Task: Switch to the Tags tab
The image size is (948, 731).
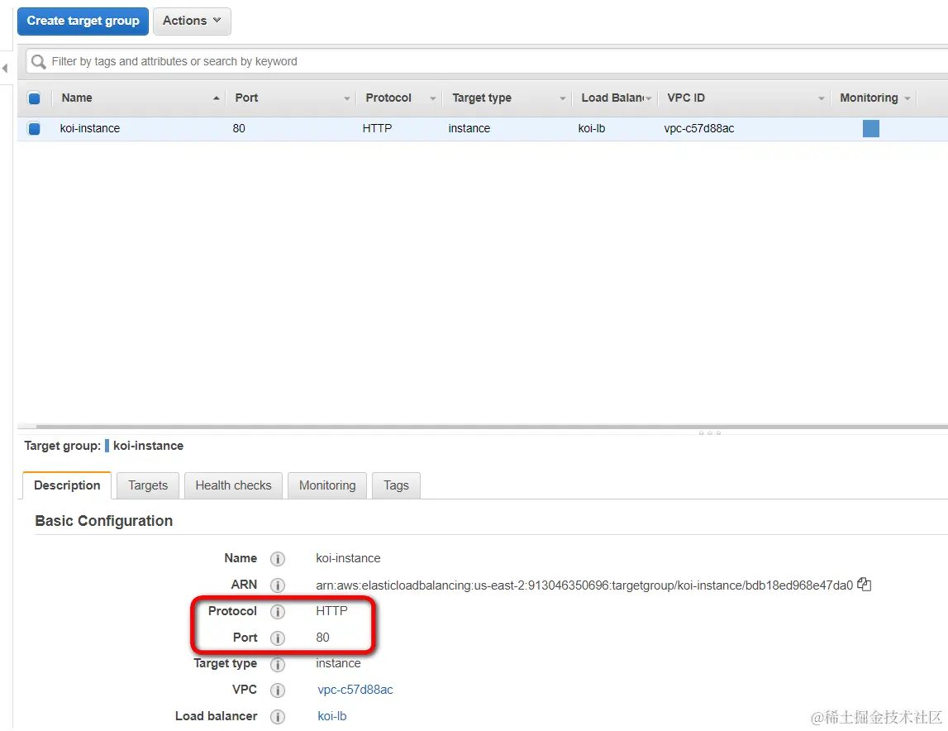Action: (396, 485)
